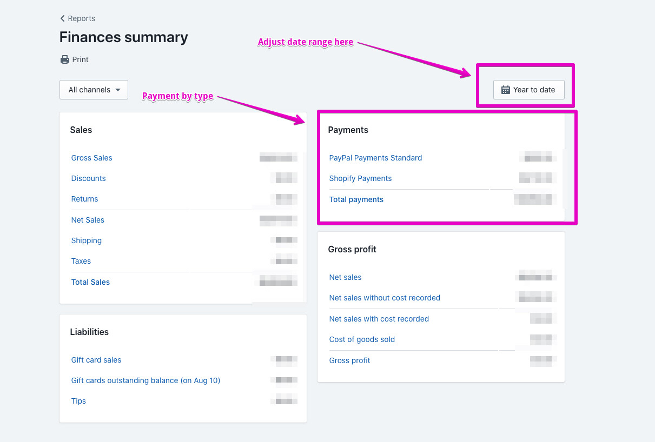Open the Total Sales link
This screenshot has width=655, height=442.
[90, 282]
